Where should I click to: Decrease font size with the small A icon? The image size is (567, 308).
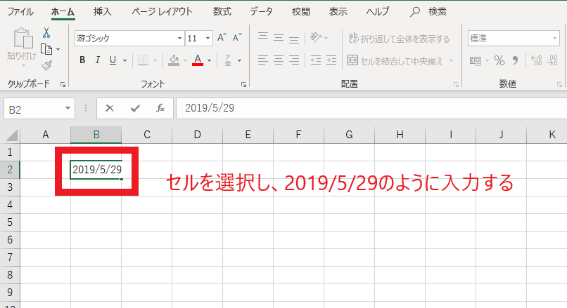click(x=237, y=37)
